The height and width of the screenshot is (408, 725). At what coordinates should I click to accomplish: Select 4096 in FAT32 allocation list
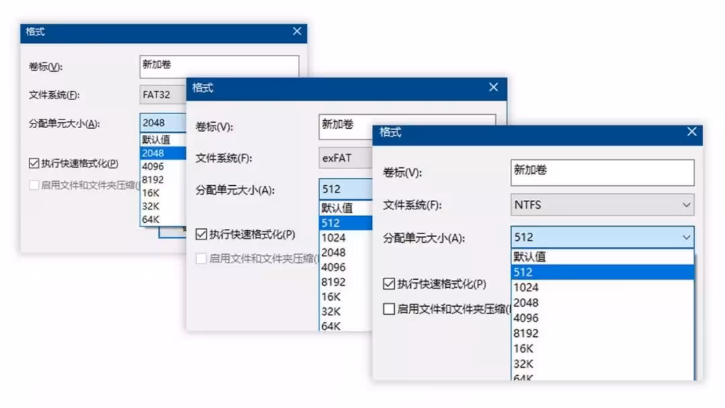click(x=163, y=166)
